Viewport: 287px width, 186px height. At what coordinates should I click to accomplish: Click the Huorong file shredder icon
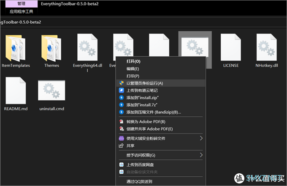coord(122,138)
